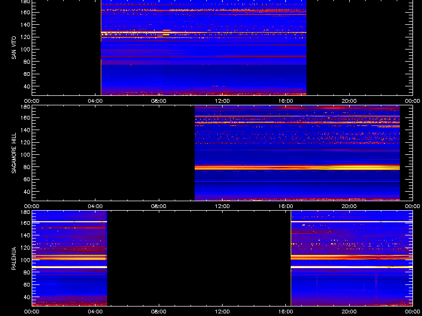This screenshot has height=316, width=422.
Task: Select the 16:00 time label under San Vito plot
Action: click(286, 101)
